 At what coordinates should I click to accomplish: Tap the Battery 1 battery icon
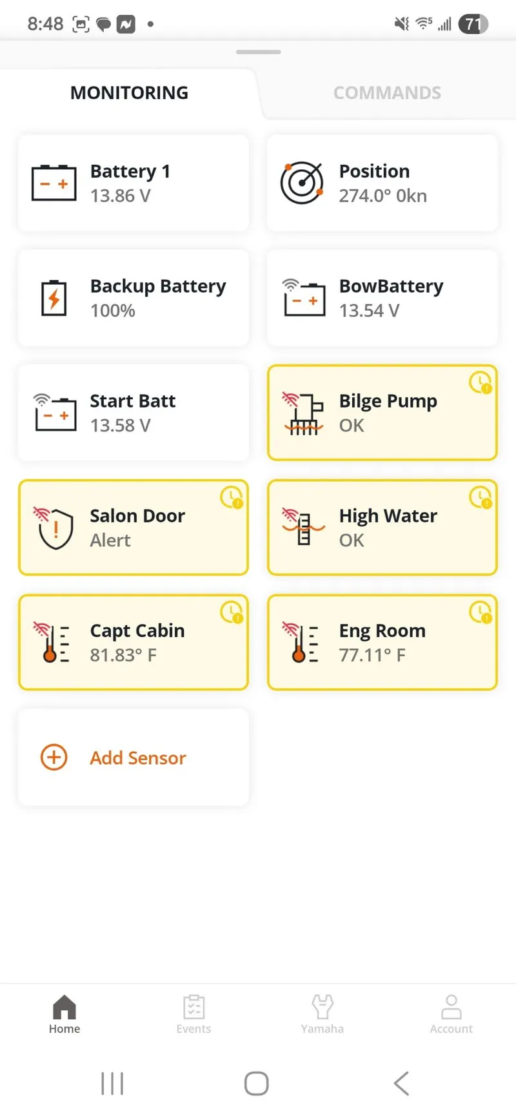click(x=54, y=183)
